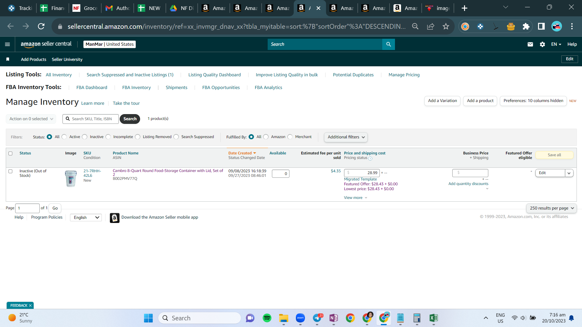This screenshot has height=327, width=582.
Task: Open Calculator from the taskbar
Action: (x=417, y=318)
